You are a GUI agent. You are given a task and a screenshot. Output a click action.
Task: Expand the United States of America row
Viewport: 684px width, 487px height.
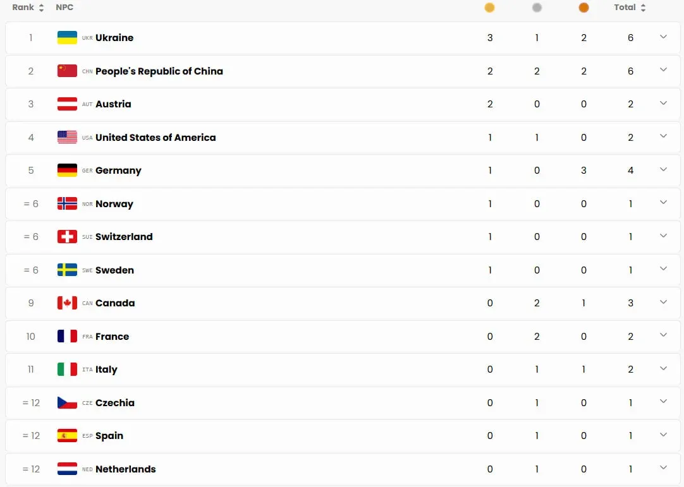[x=663, y=136]
